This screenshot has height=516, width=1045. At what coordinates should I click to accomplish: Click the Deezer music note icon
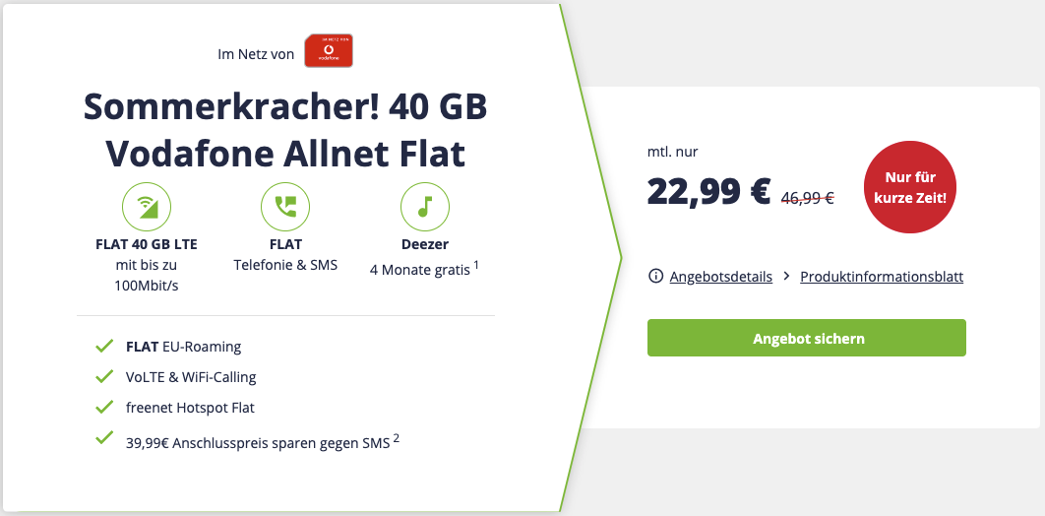point(425,207)
